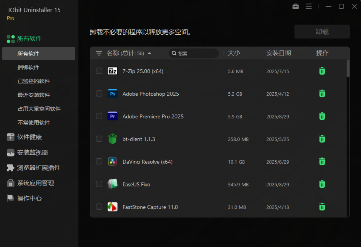The width and height of the screenshot is (361, 247).
Task: Click the 操作 column header
Action: [322, 53]
